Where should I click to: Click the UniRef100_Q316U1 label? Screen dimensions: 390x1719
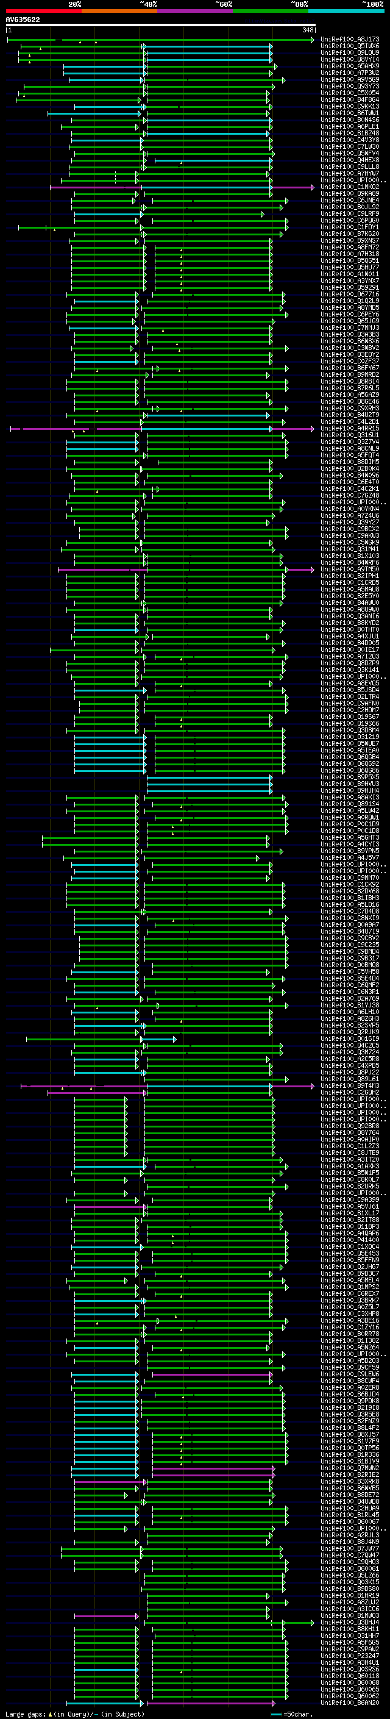(350, 435)
